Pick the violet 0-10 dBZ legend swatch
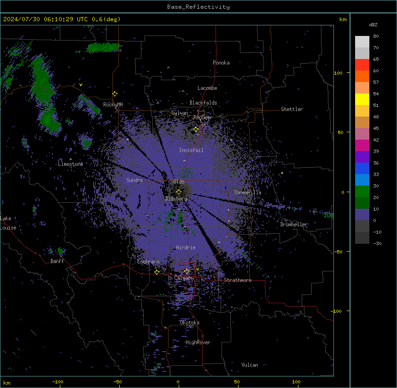This screenshot has height=388, width=397. point(362,215)
